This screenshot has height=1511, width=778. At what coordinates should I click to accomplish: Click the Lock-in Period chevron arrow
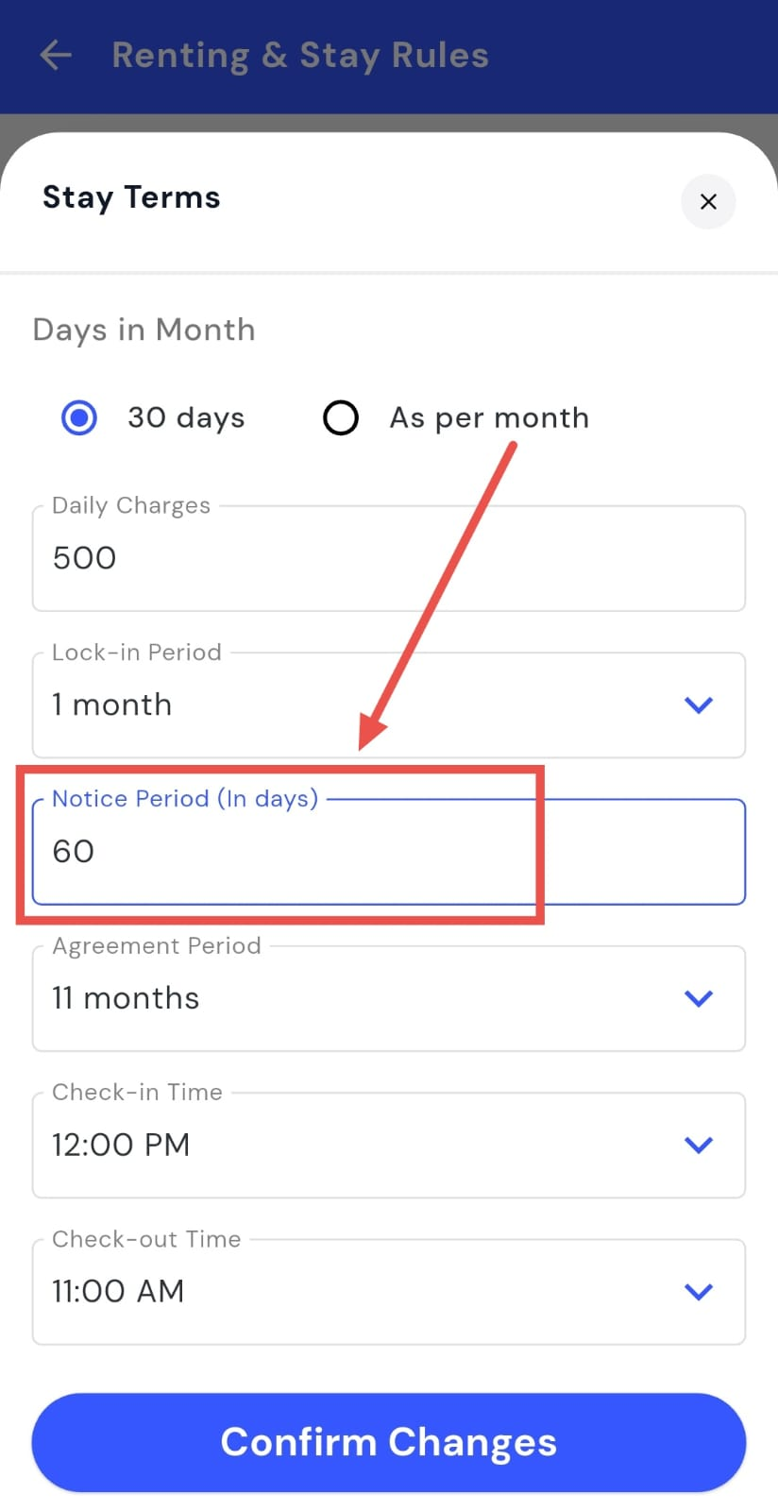click(x=698, y=705)
